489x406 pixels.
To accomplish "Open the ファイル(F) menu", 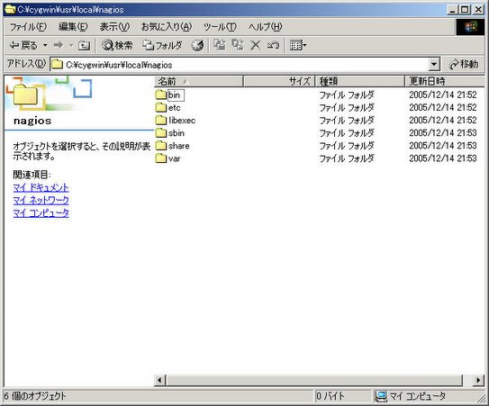I will [x=28, y=27].
